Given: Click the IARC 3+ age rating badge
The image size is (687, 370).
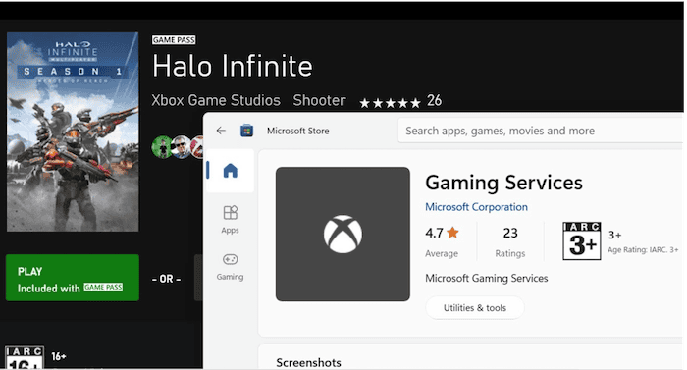Looking at the screenshot, I should (x=581, y=240).
